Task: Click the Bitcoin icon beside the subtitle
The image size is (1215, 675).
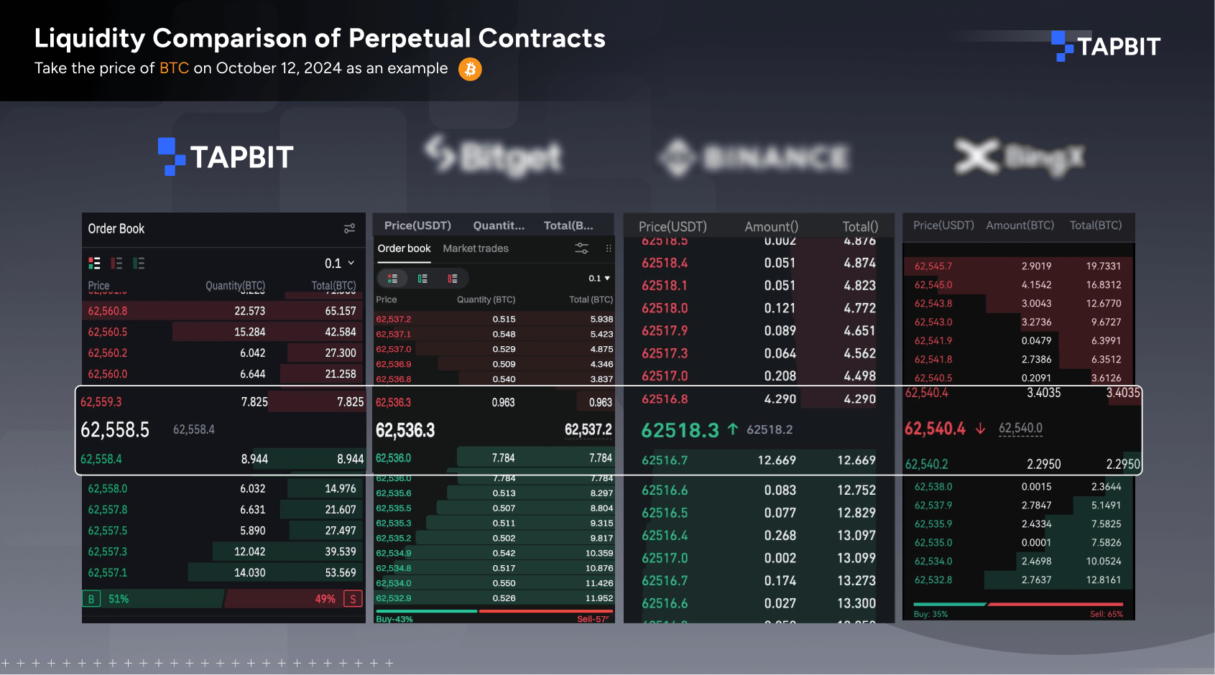Action: (470, 69)
